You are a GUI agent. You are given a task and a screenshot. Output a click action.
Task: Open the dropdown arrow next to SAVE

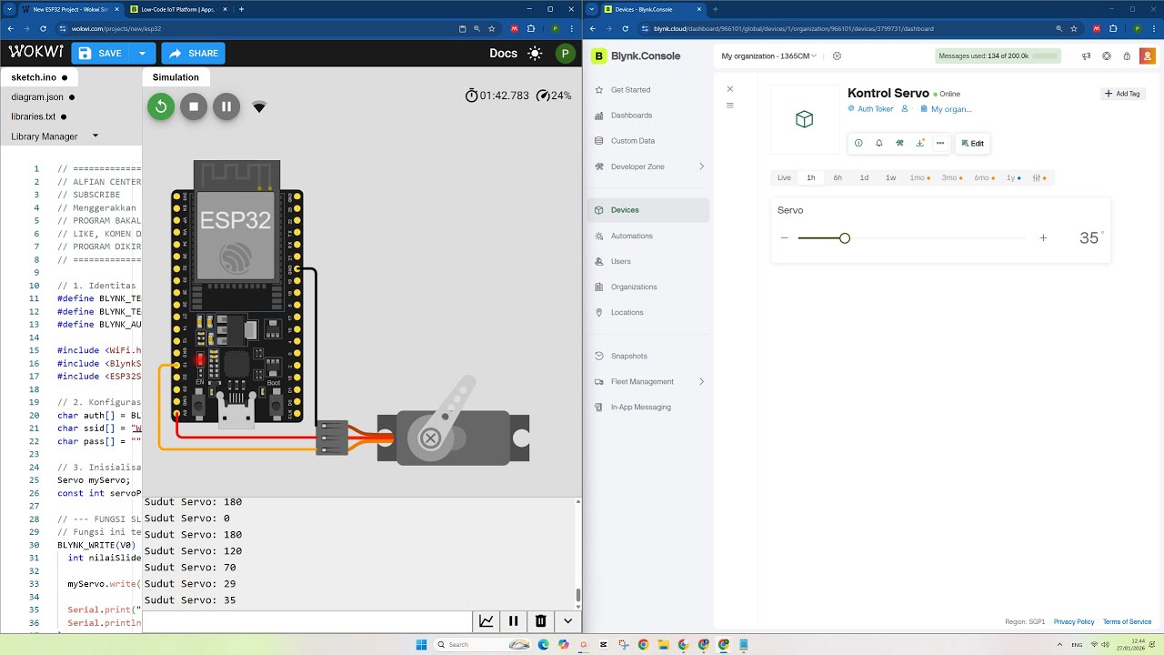[142, 53]
